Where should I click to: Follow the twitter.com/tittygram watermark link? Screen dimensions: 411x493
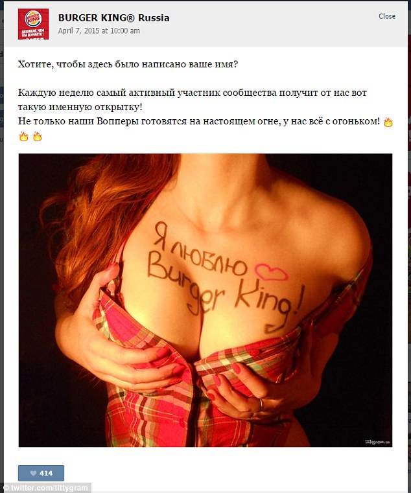point(49,488)
